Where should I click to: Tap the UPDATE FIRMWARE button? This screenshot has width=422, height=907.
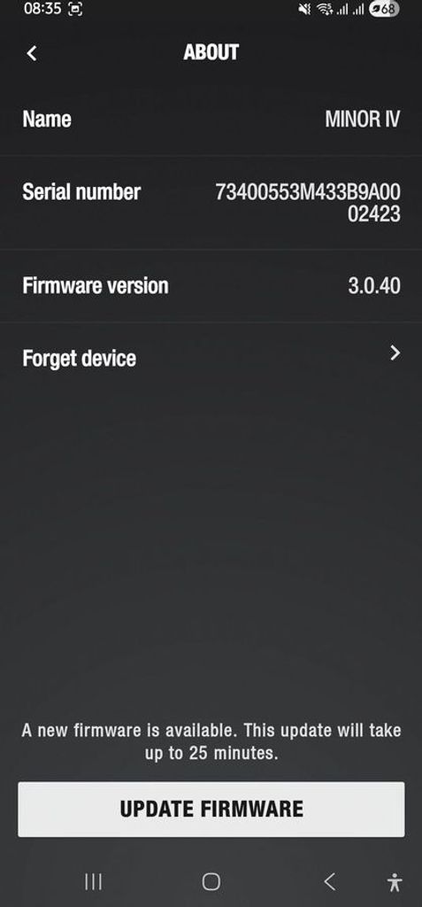coord(211,809)
